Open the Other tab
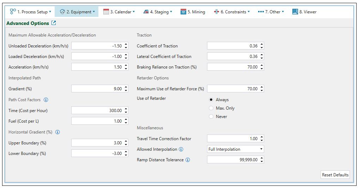Screen dimensions: 358x189 point(271,12)
